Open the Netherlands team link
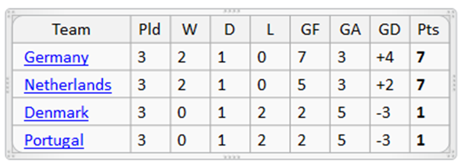 (68, 85)
